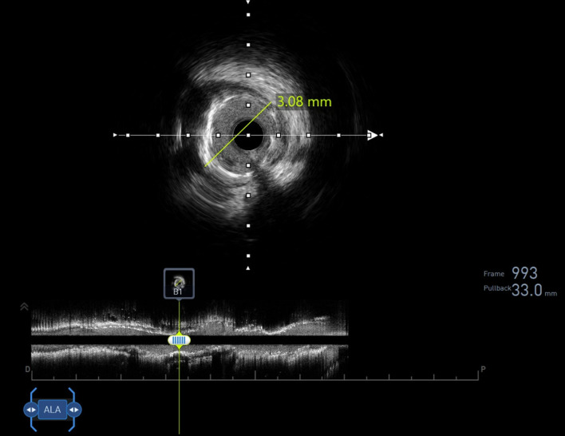Click the upper longitudinal vessel image strip
Screen dimensions: 565x436
(x=190, y=317)
